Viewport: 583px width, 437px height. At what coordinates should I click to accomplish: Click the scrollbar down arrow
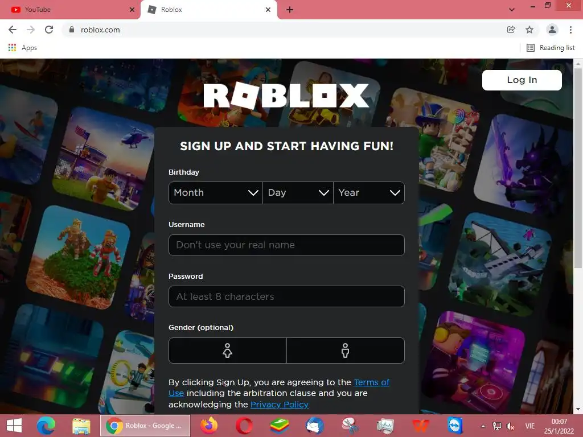tap(578, 409)
